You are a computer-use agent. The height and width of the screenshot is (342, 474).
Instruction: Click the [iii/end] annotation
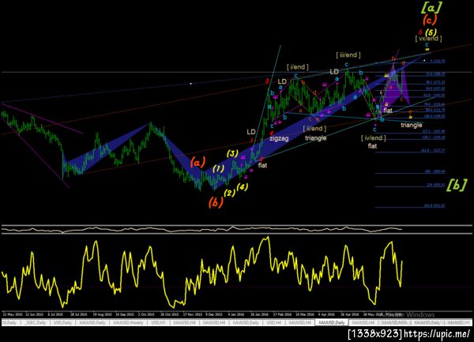coord(348,55)
